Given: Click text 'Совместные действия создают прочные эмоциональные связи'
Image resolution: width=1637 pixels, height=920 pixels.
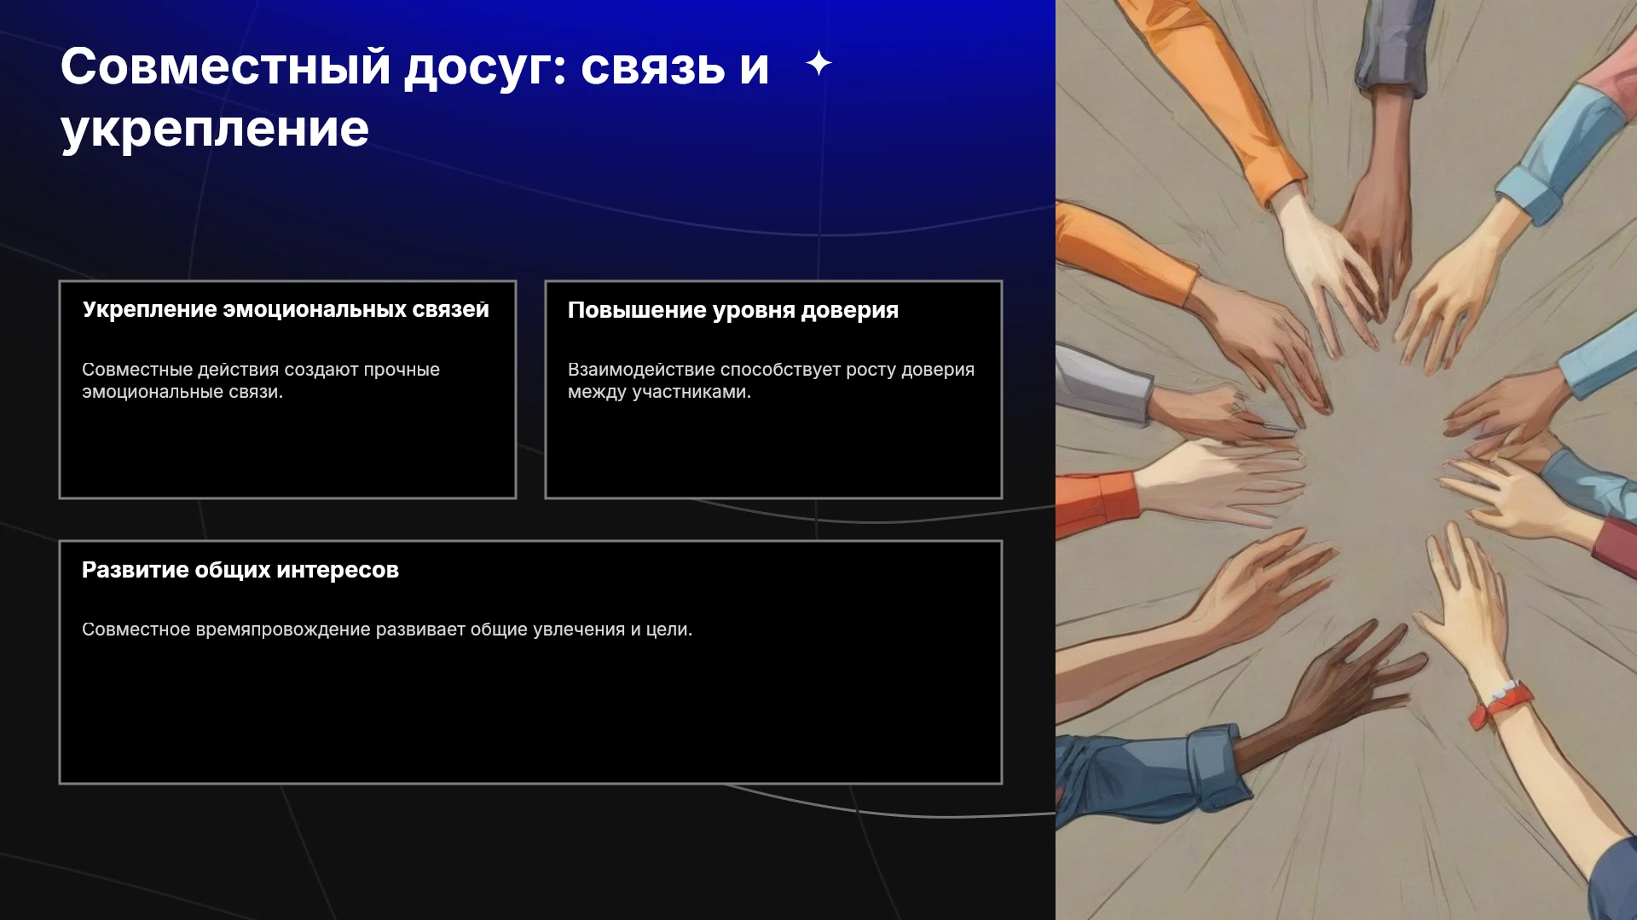Looking at the screenshot, I should (261, 381).
